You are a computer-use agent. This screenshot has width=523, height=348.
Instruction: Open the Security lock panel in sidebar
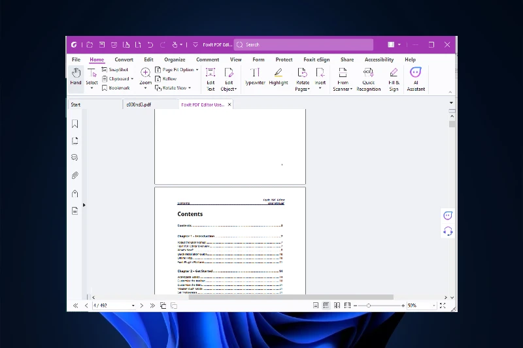pos(75,193)
